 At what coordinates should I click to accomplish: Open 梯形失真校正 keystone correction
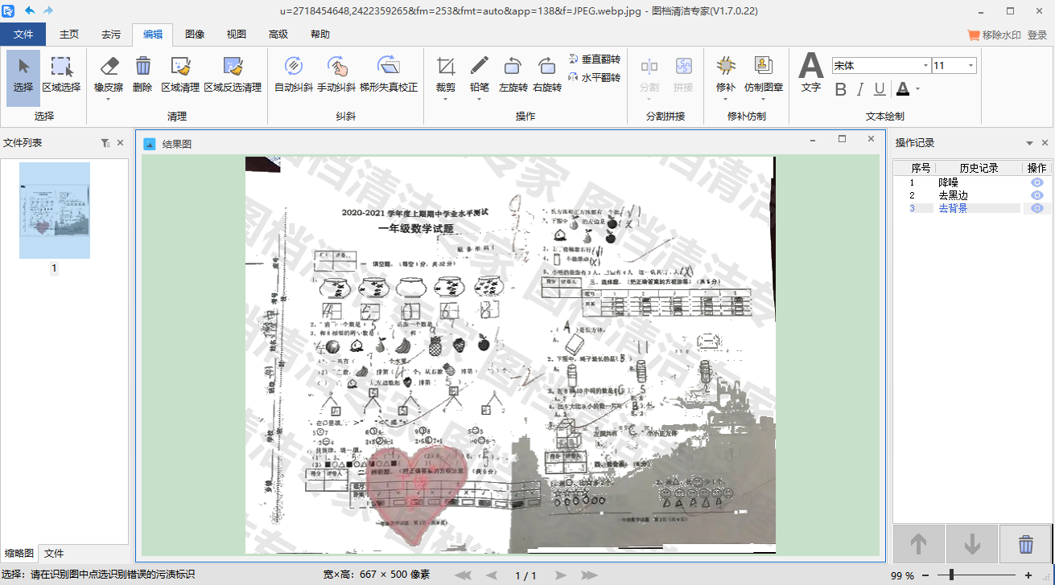pyautogui.click(x=389, y=77)
